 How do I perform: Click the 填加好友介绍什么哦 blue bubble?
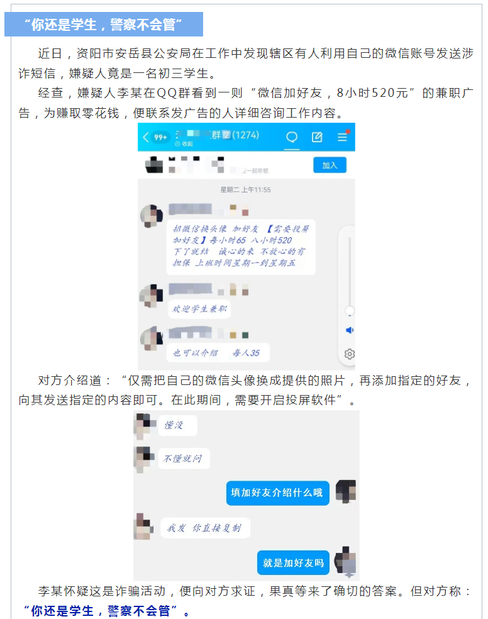click(x=277, y=493)
